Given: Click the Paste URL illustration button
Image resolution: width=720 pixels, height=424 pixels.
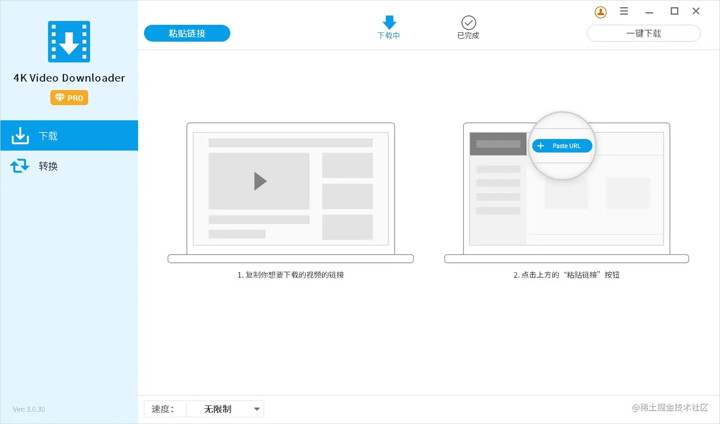Looking at the screenshot, I should (x=562, y=146).
